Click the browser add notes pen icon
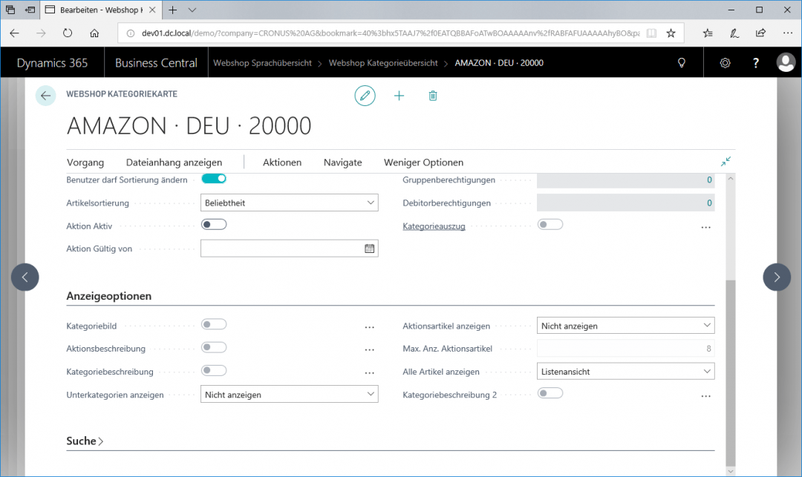The height and width of the screenshot is (477, 802). pos(734,33)
